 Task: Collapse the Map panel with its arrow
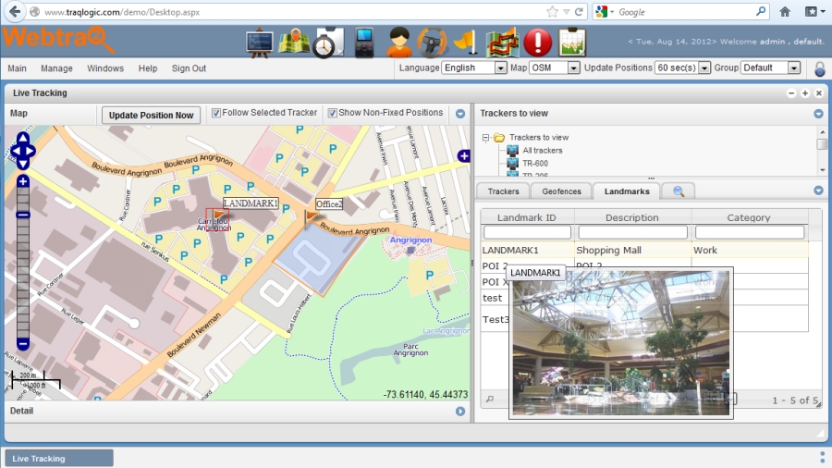[x=460, y=114]
